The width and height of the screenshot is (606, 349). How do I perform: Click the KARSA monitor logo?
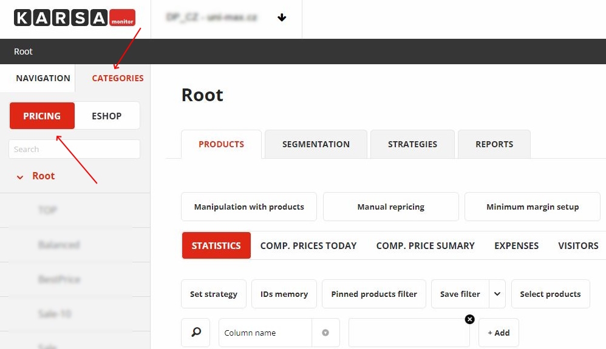[x=74, y=18]
